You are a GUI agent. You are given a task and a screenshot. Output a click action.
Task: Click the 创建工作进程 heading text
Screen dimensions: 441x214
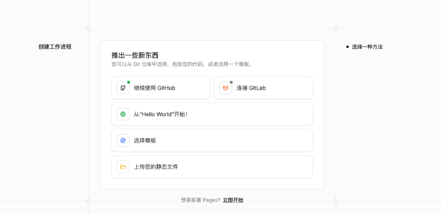(x=55, y=47)
